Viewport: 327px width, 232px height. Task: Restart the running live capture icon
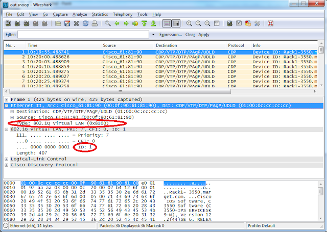44,23
